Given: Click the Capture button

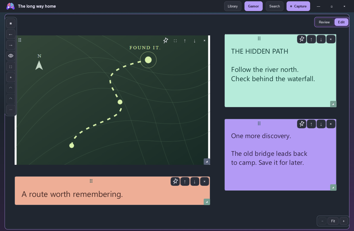Looking at the screenshot, I should (298, 6).
